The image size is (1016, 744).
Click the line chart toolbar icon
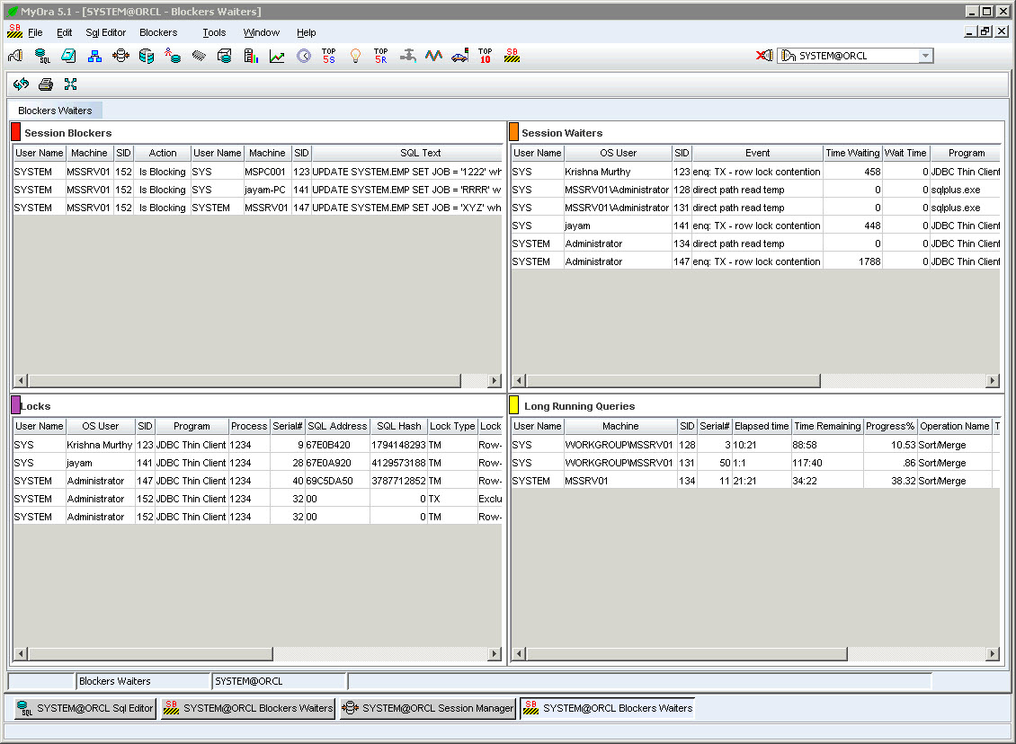(x=277, y=56)
